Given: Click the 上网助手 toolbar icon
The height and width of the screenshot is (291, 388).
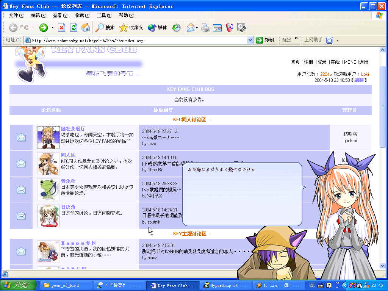Looking at the screenshot, I should (330, 40).
